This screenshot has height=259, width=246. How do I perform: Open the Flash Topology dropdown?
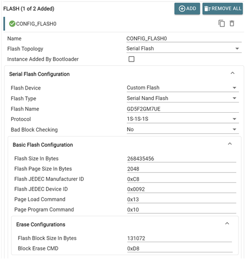[184, 49]
